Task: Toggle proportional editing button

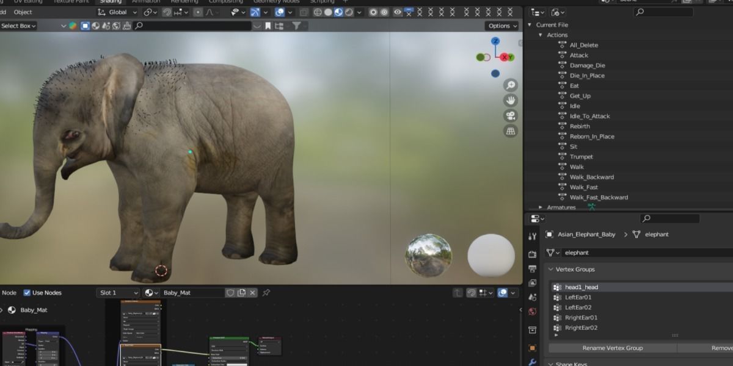Action: coord(198,12)
